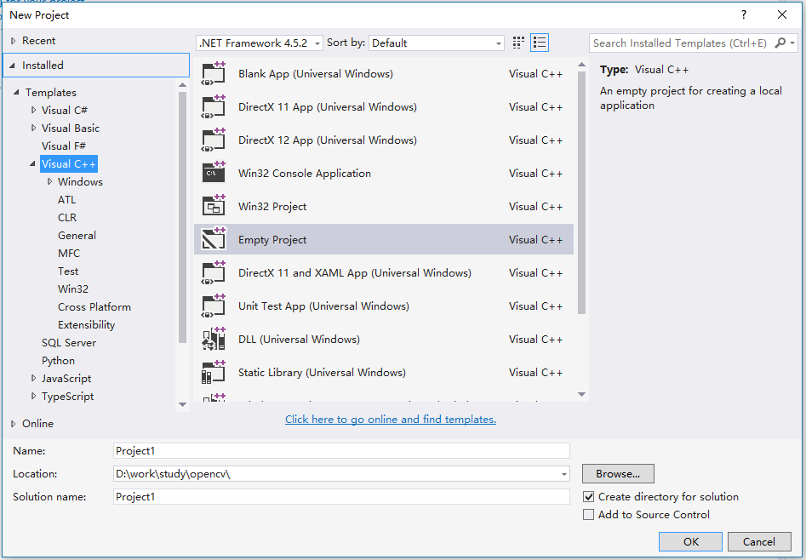Open the Sort by Default dropdown
The height and width of the screenshot is (560, 806).
(437, 43)
